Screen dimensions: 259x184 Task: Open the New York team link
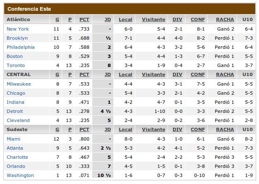click(x=18, y=29)
